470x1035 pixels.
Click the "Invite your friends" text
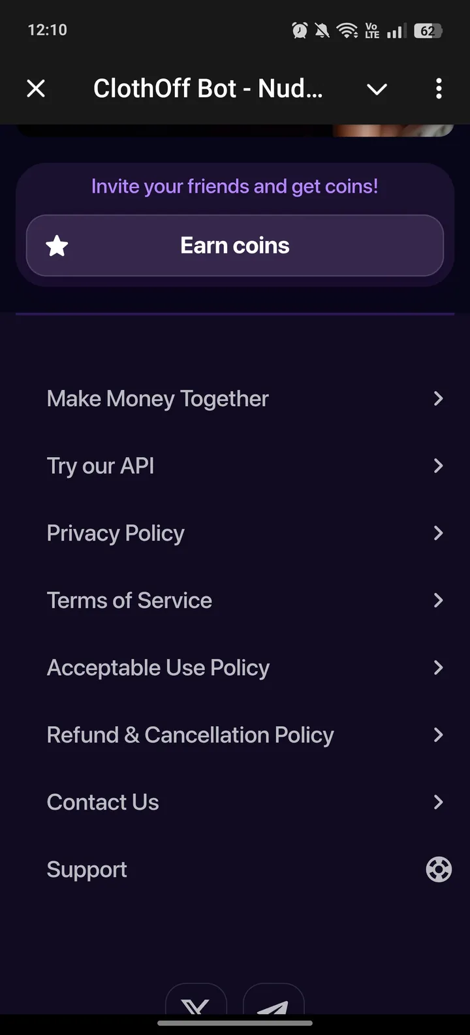click(x=234, y=186)
